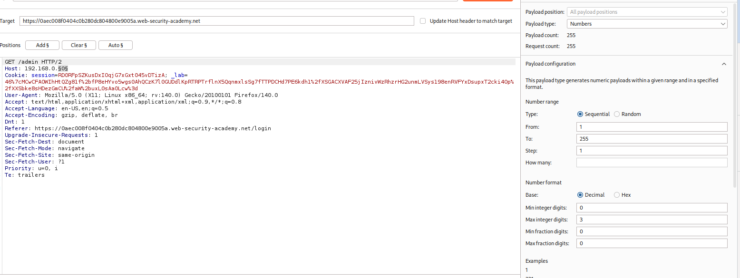Focus the From number field
The height and width of the screenshot is (278, 740).
(x=652, y=127)
